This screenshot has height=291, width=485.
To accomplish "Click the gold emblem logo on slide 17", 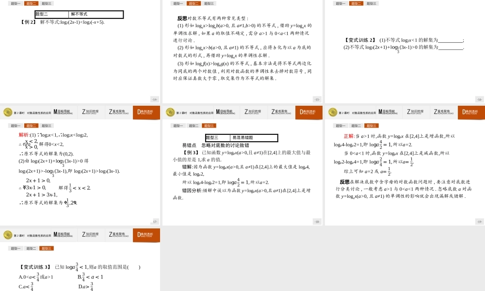I will [7, 112].
